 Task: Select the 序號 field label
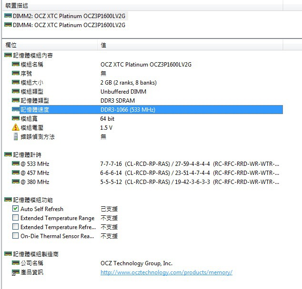click(x=26, y=73)
